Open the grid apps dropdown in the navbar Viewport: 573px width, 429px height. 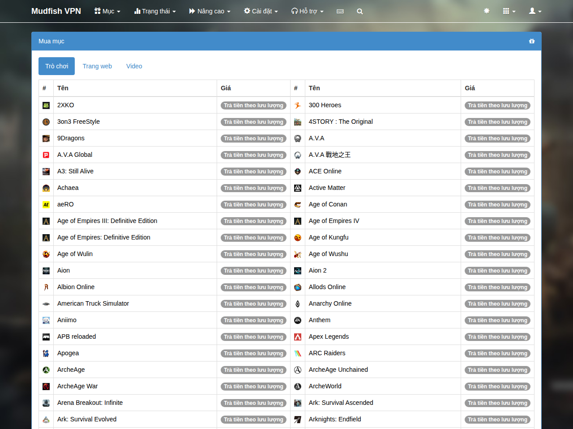[x=509, y=11]
